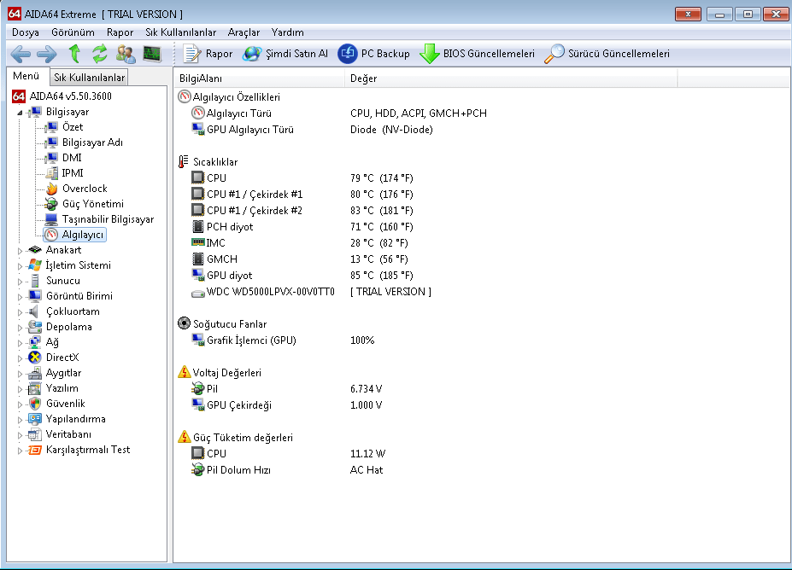This screenshot has width=792, height=570.
Task: Switch to the Sık Kullanılanlar tab
Action: (x=90, y=77)
